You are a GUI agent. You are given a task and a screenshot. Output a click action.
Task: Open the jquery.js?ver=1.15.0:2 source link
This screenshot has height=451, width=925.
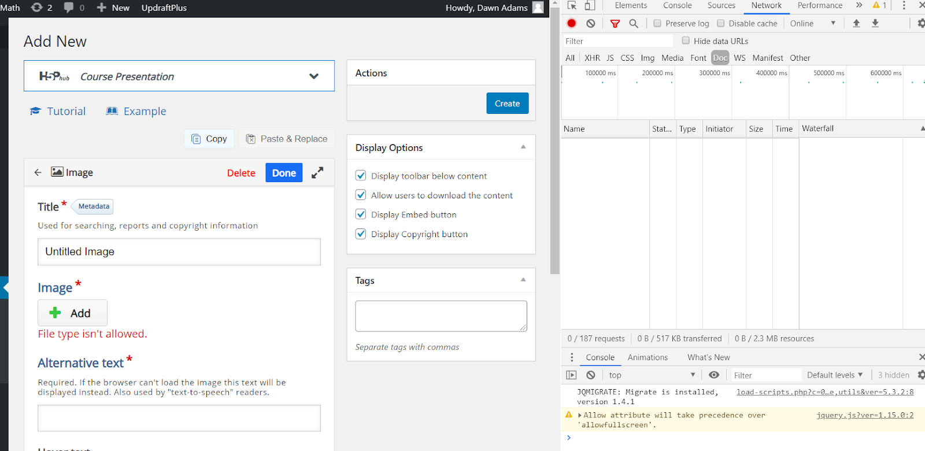864,415
